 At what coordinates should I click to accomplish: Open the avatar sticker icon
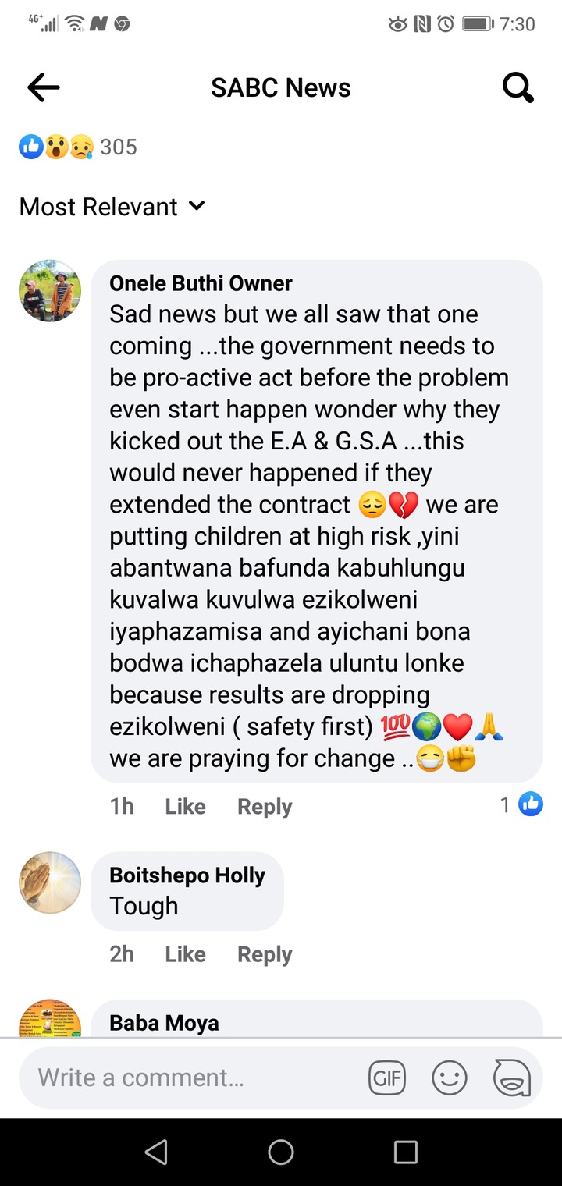point(512,1078)
